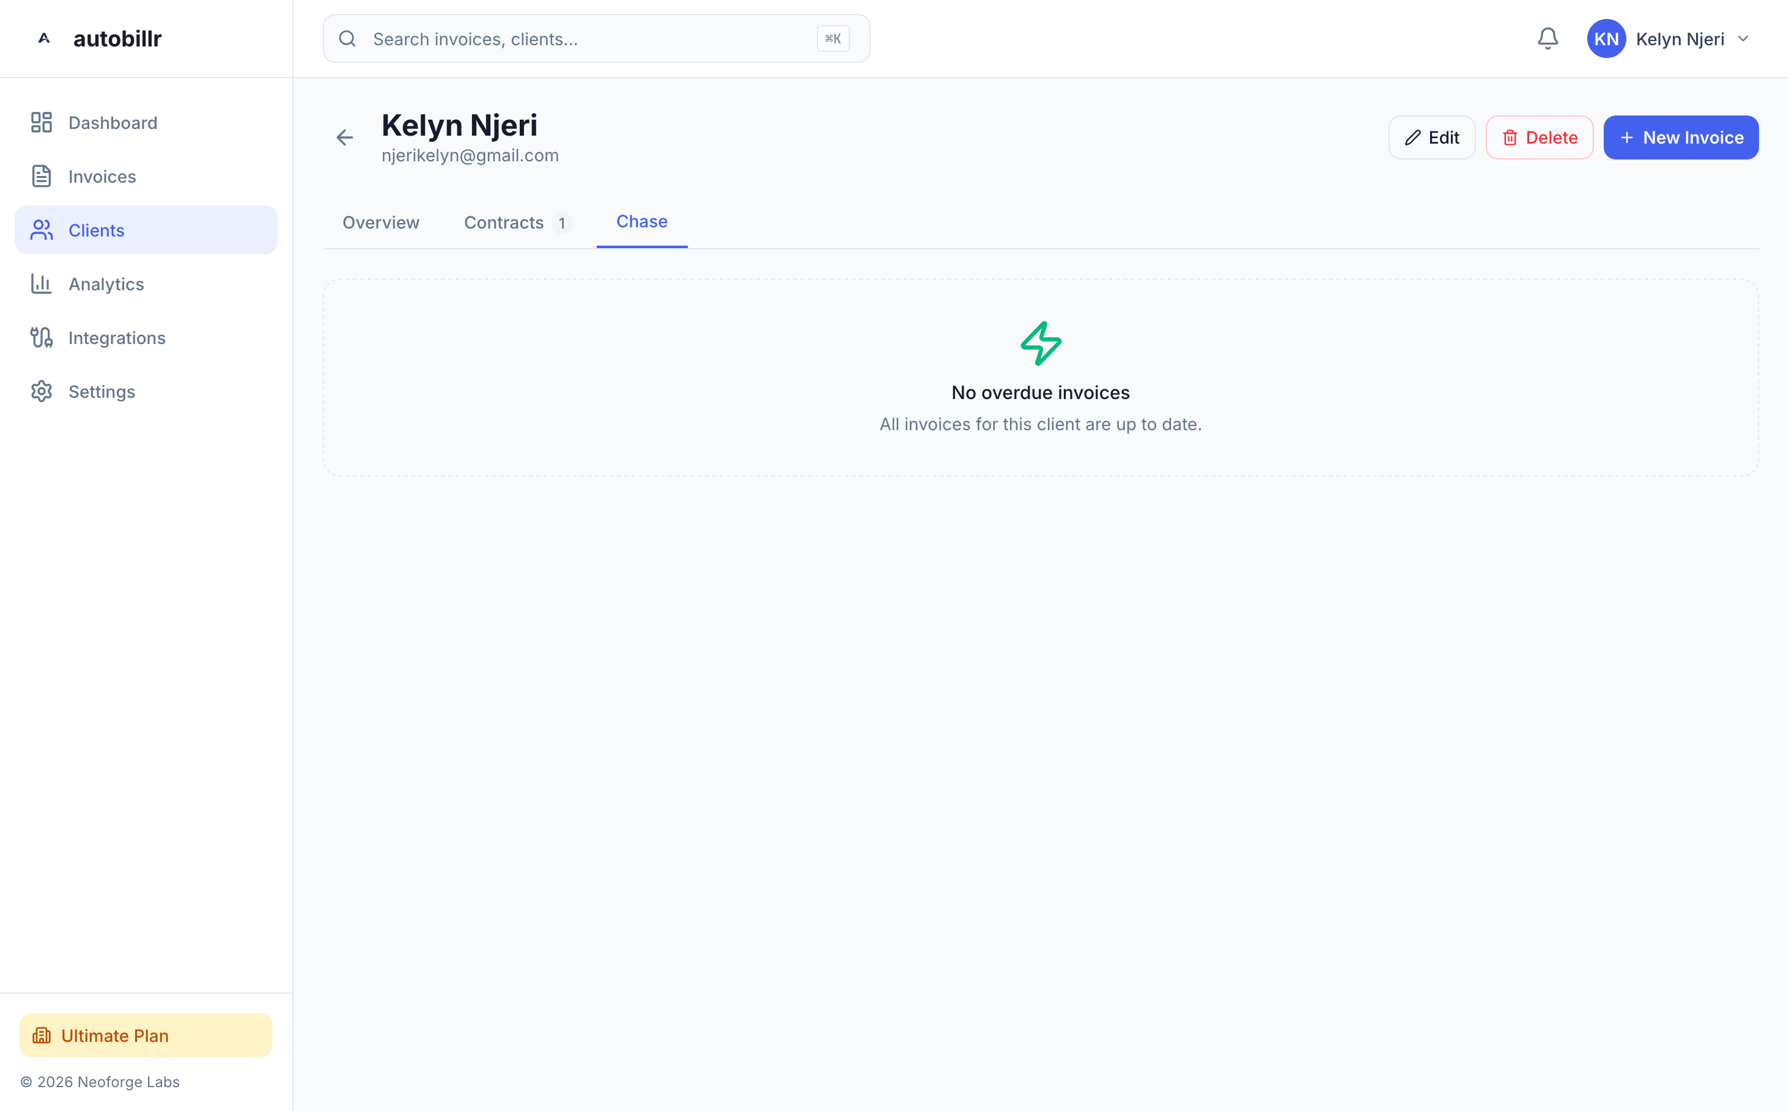Image resolution: width=1789 pixels, height=1111 pixels.
Task: Click the green lightning bolt icon
Action: [1040, 343]
